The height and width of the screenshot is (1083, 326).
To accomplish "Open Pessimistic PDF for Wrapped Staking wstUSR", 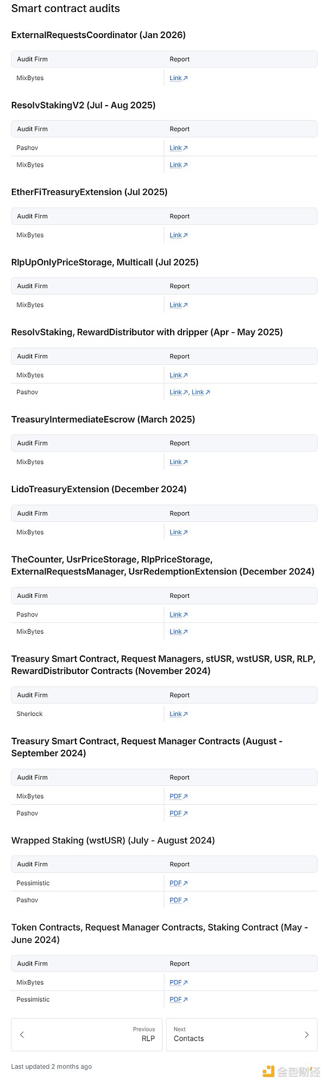I will click(175, 883).
